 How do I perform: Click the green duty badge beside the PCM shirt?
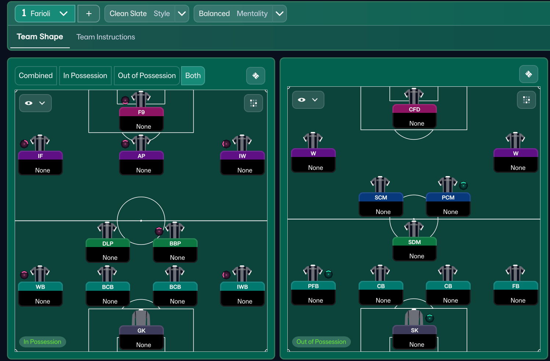coord(463,185)
